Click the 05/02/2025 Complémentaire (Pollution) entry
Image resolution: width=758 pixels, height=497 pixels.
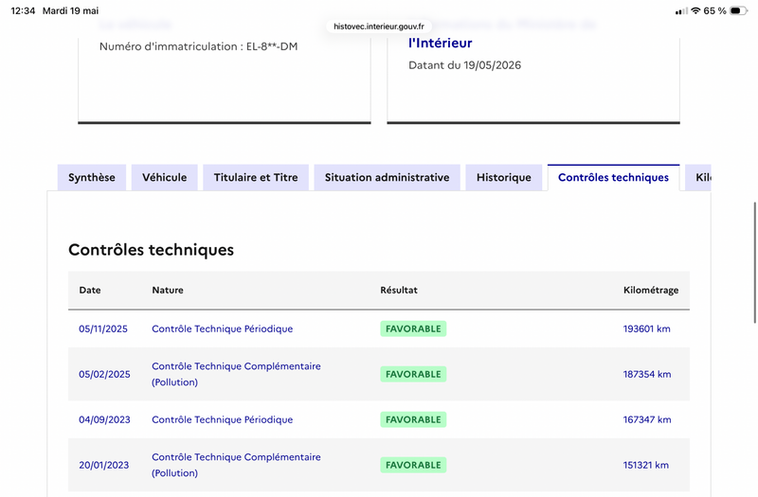coord(236,374)
